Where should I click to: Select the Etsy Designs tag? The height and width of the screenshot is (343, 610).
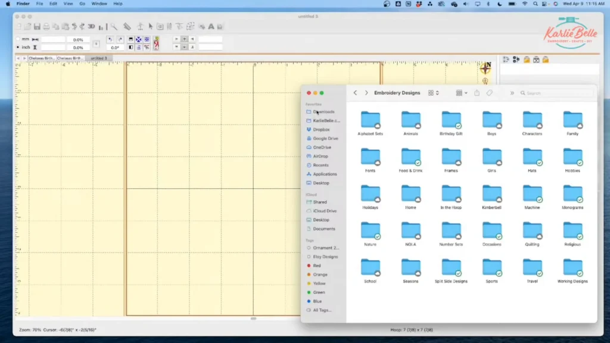tap(325, 257)
